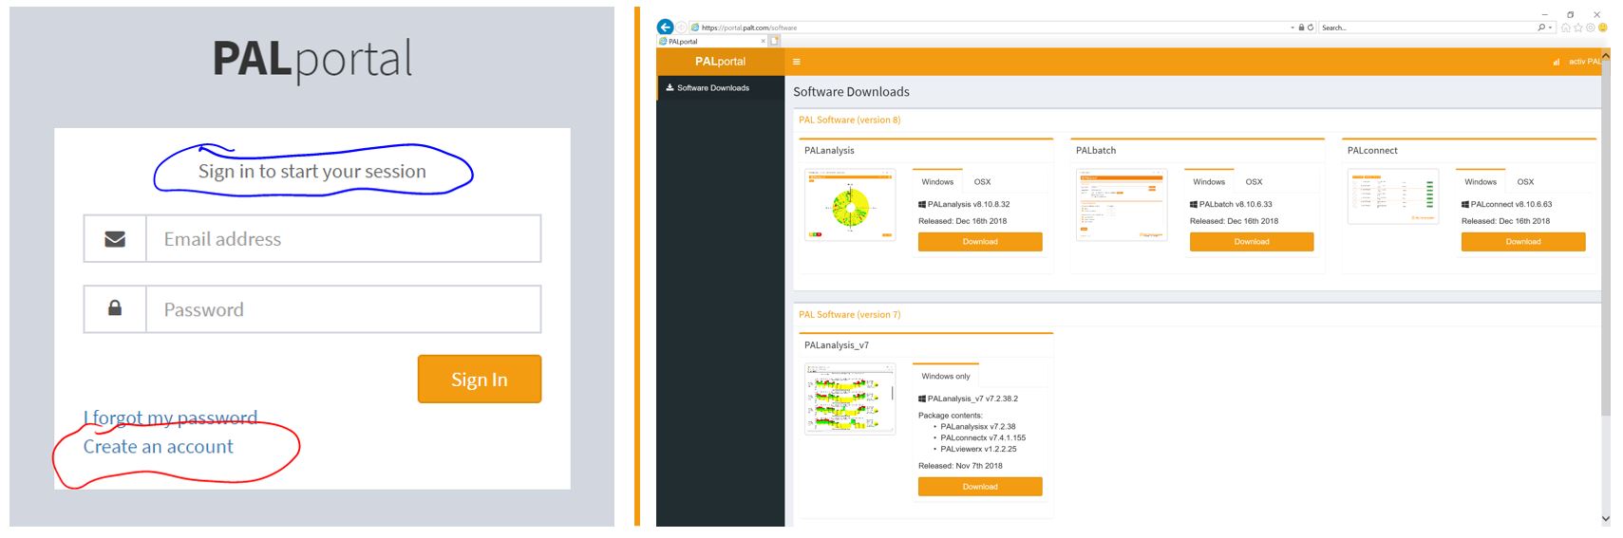This screenshot has height=538, width=1623.
Task: Click the PALanalysisx v7.2.38 list item
Action: click(978, 427)
